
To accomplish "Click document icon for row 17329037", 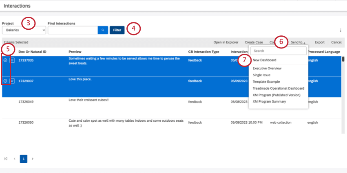I will click(x=12, y=81).
